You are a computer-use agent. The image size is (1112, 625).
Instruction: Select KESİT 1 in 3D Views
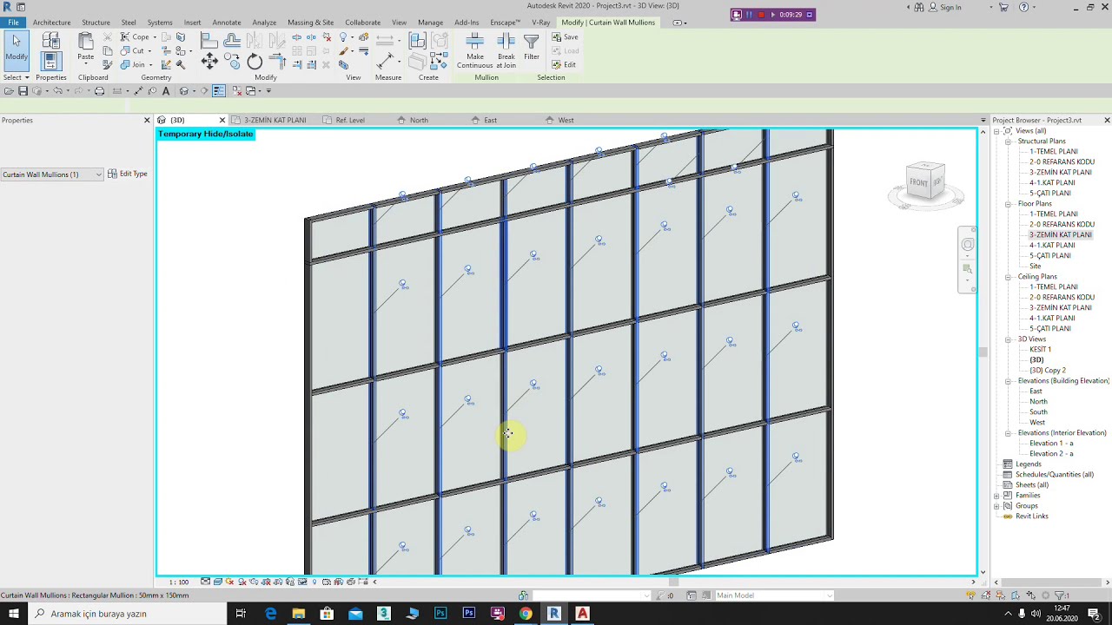pos(1040,350)
